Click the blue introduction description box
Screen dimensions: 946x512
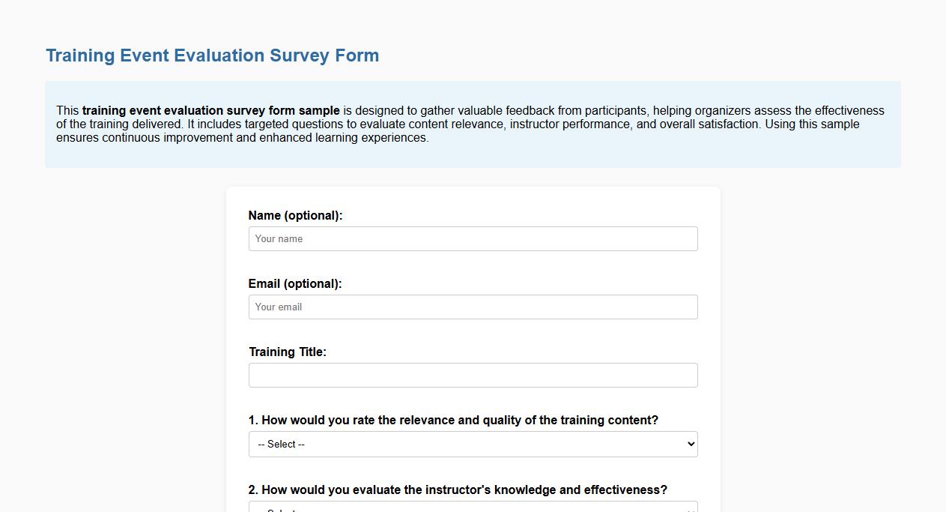click(473, 124)
